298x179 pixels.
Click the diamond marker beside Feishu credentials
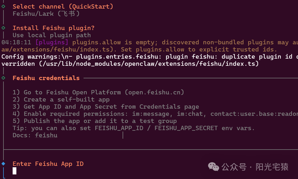click(x=3, y=78)
